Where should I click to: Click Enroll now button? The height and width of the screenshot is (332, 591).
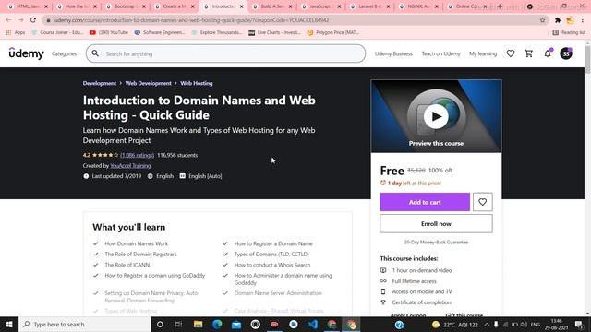[436, 223]
